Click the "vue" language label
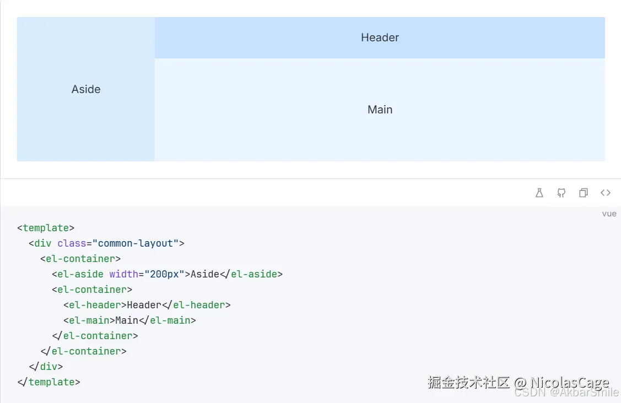Image resolution: width=621 pixels, height=403 pixels. pyautogui.click(x=609, y=214)
